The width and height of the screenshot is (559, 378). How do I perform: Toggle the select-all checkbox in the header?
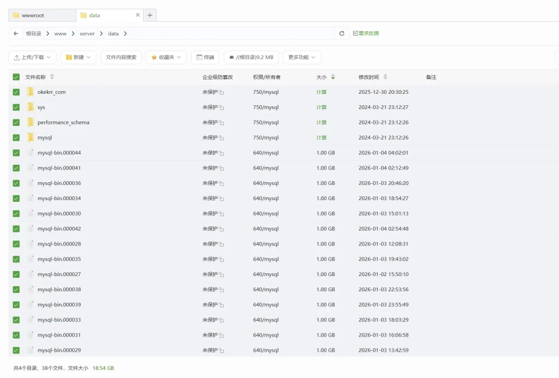[16, 77]
